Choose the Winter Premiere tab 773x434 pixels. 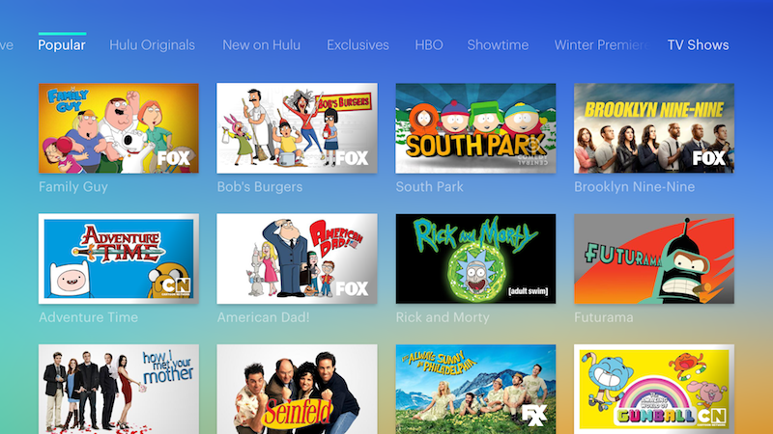pyautogui.click(x=602, y=44)
